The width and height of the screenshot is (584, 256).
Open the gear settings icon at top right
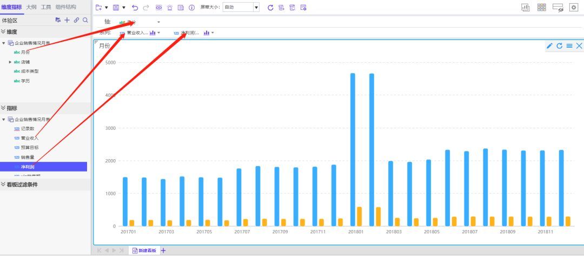574,8
